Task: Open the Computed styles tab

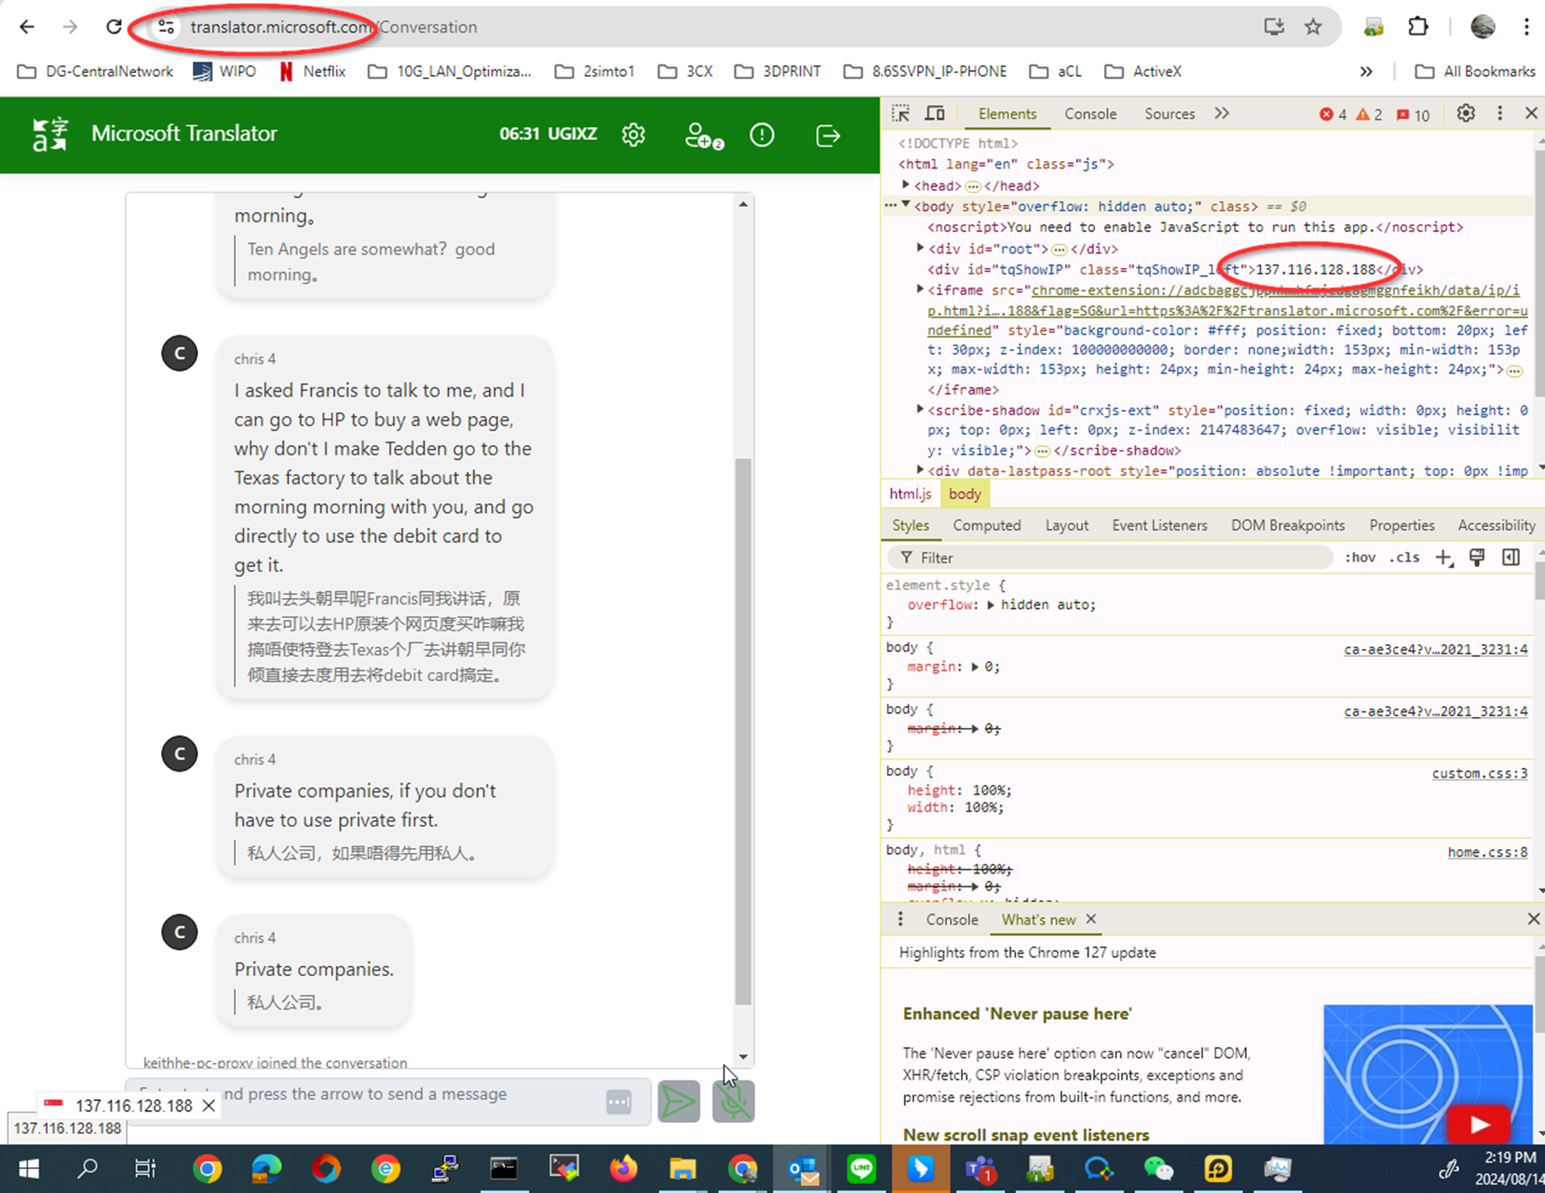Action: point(987,525)
